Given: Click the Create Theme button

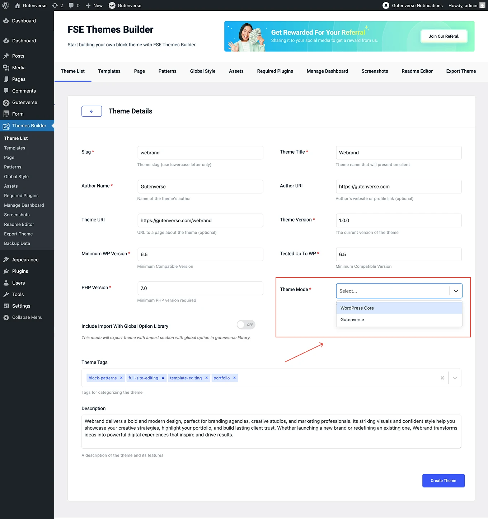Looking at the screenshot, I should (x=443, y=481).
